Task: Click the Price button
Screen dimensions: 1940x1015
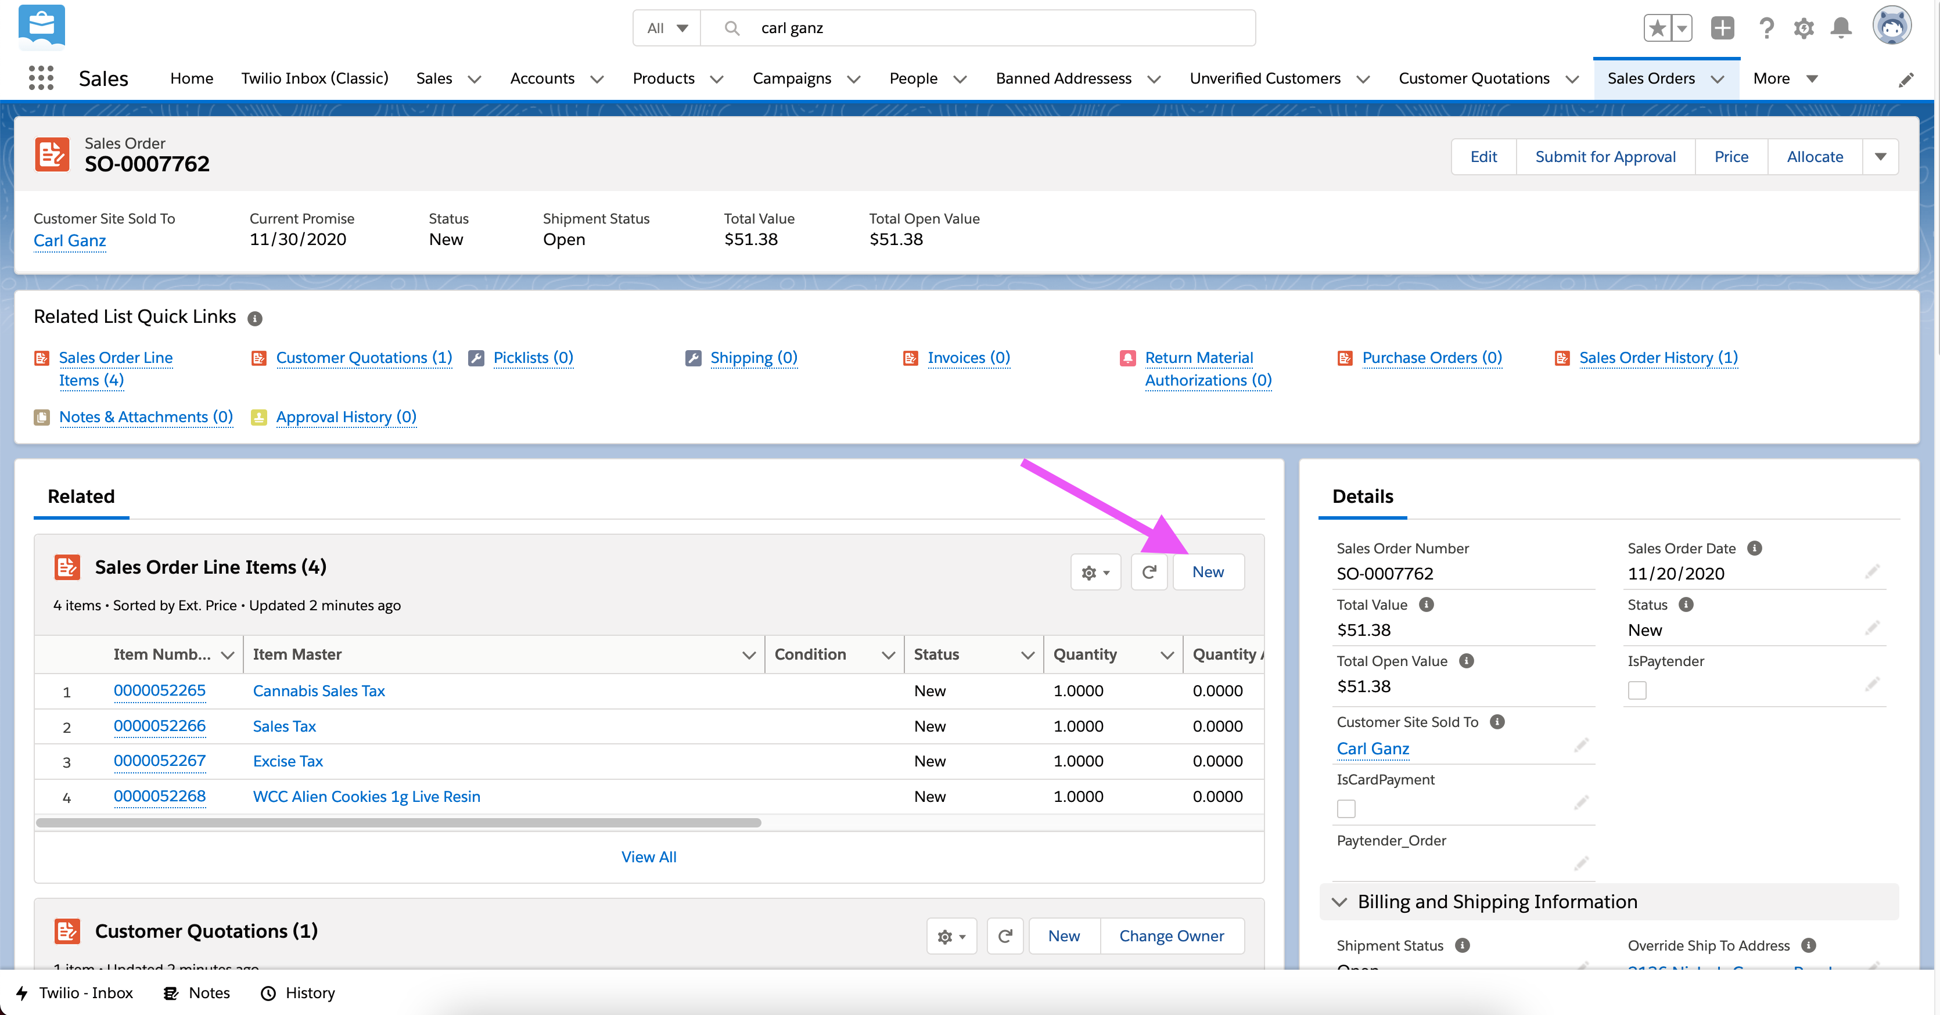Action: coord(1731,157)
